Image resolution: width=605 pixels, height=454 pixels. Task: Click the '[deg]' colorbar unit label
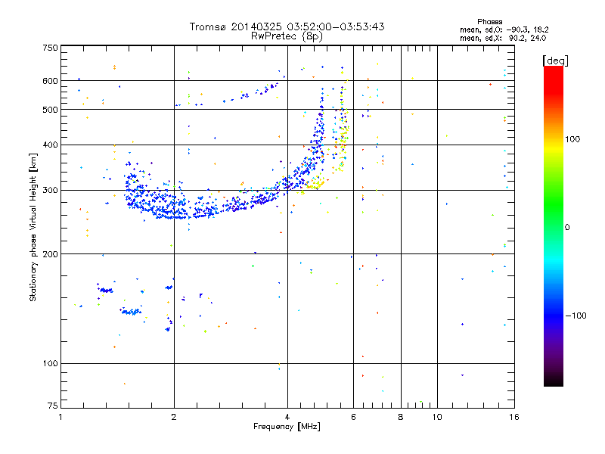click(x=555, y=61)
